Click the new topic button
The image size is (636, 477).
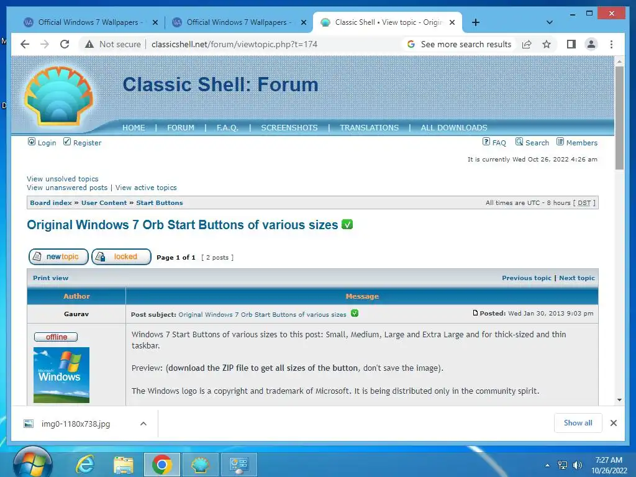click(x=58, y=257)
